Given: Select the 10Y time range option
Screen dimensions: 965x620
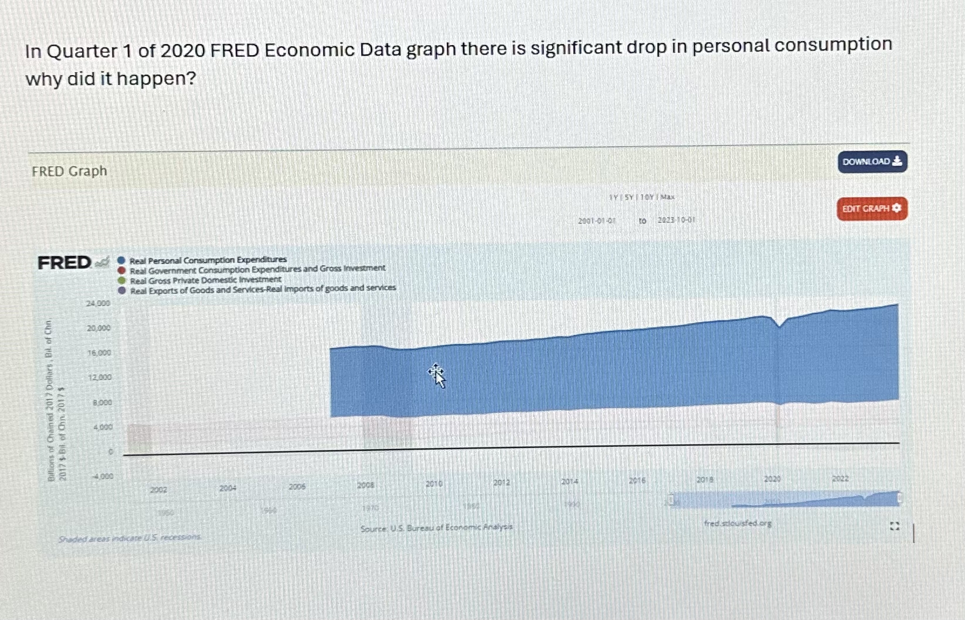Looking at the screenshot, I should pyautogui.click(x=645, y=198).
